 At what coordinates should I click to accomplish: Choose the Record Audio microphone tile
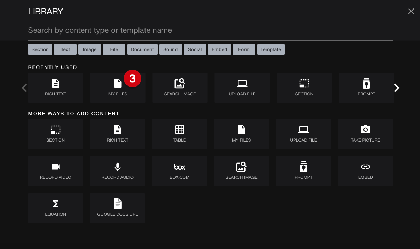(x=117, y=171)
